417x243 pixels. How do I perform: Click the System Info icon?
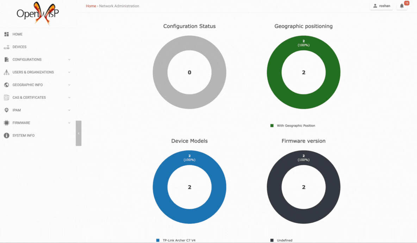coord(7,135)
